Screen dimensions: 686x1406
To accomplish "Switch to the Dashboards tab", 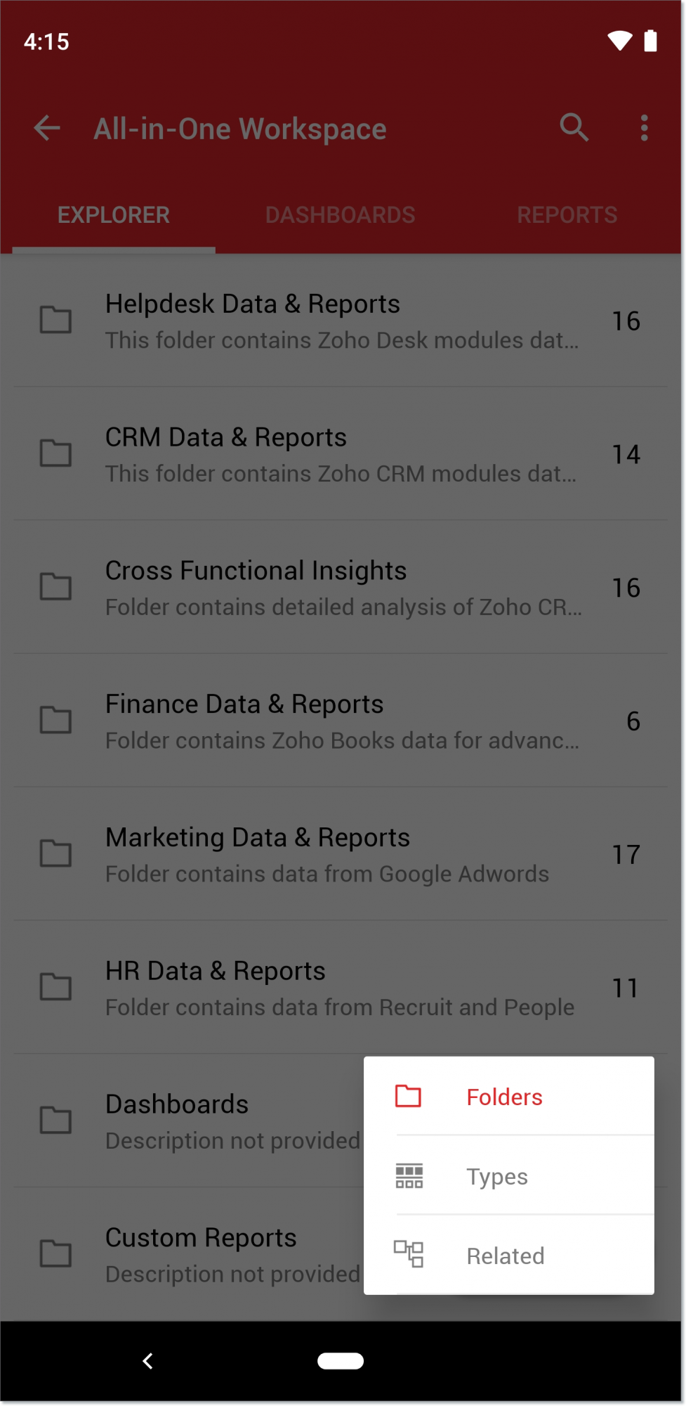I will (340, 215).
